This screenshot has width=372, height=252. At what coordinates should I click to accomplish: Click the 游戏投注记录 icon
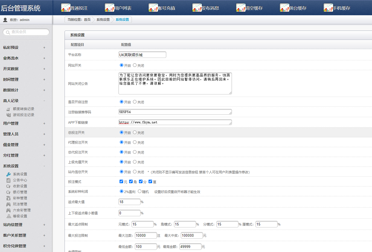click(8, 115)
